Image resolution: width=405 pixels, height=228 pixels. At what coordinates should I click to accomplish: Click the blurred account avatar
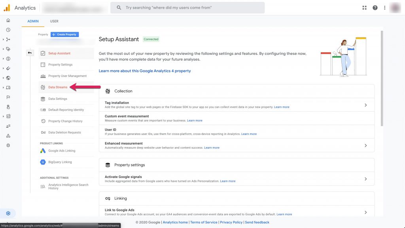(x=395, y=8)
